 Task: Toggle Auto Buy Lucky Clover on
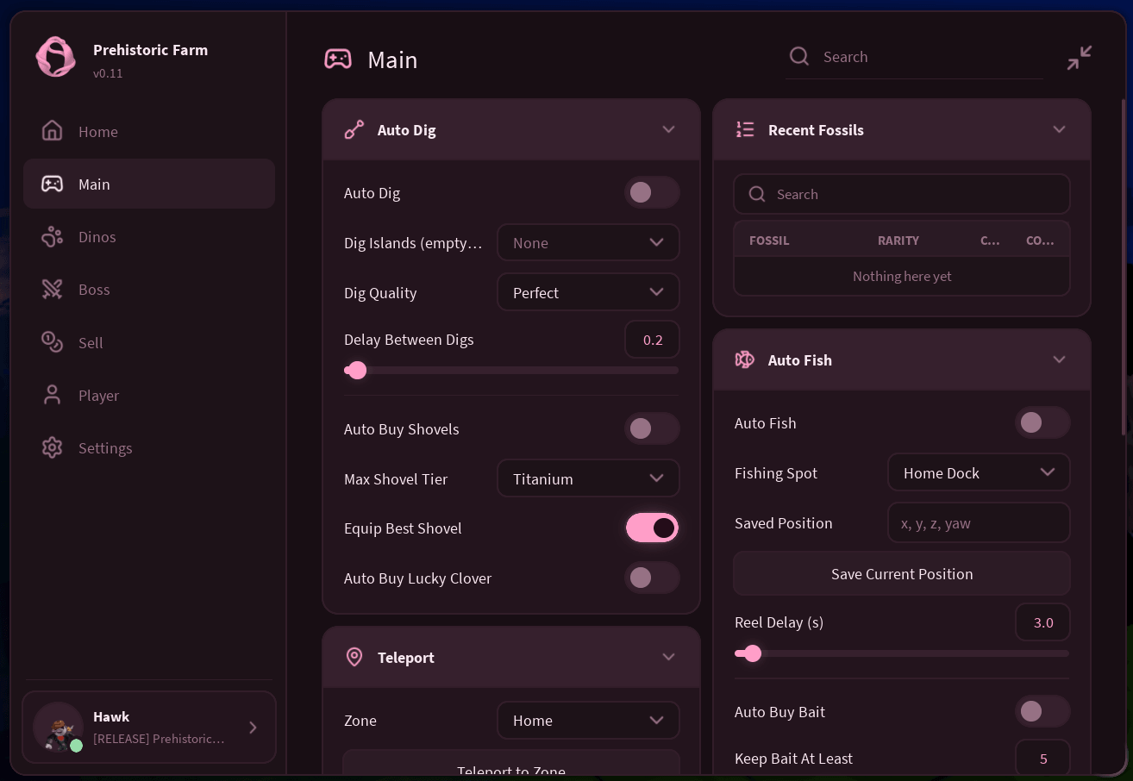point(652,578)
